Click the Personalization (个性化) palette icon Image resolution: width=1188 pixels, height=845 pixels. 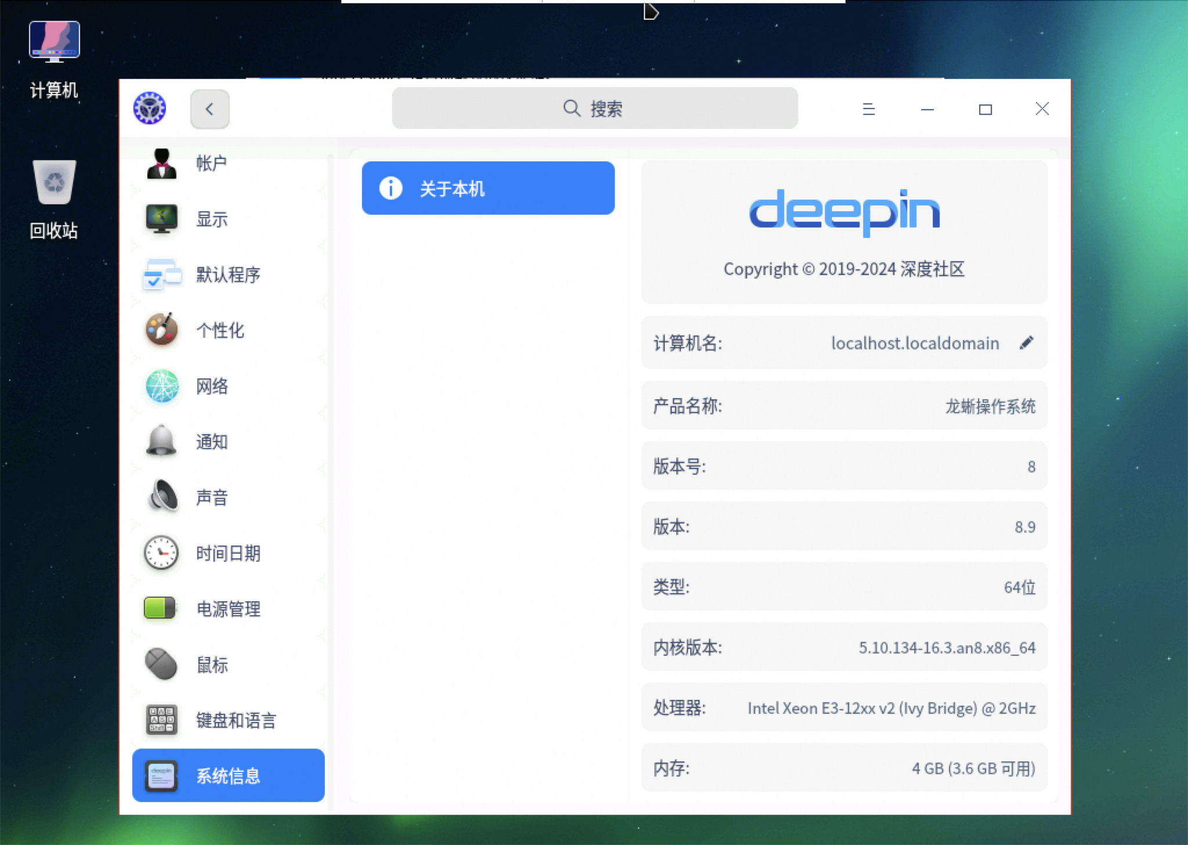[x=161, y=330]
